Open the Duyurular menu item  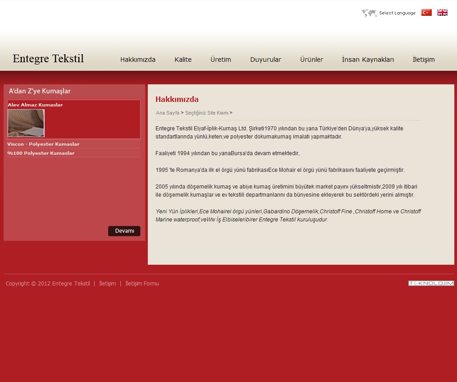(x=265, y=60)
